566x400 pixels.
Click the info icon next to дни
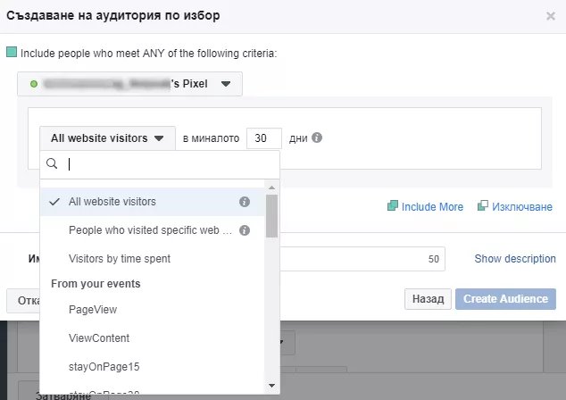coord(317,137)
